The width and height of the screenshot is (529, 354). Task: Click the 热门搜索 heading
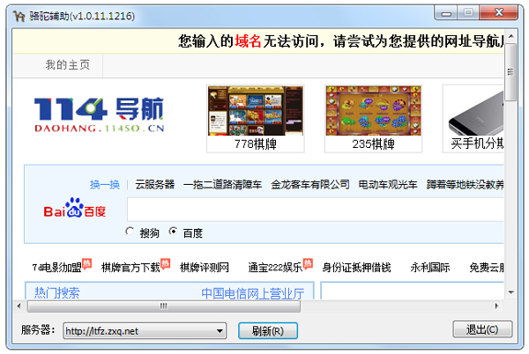[57, 293]
